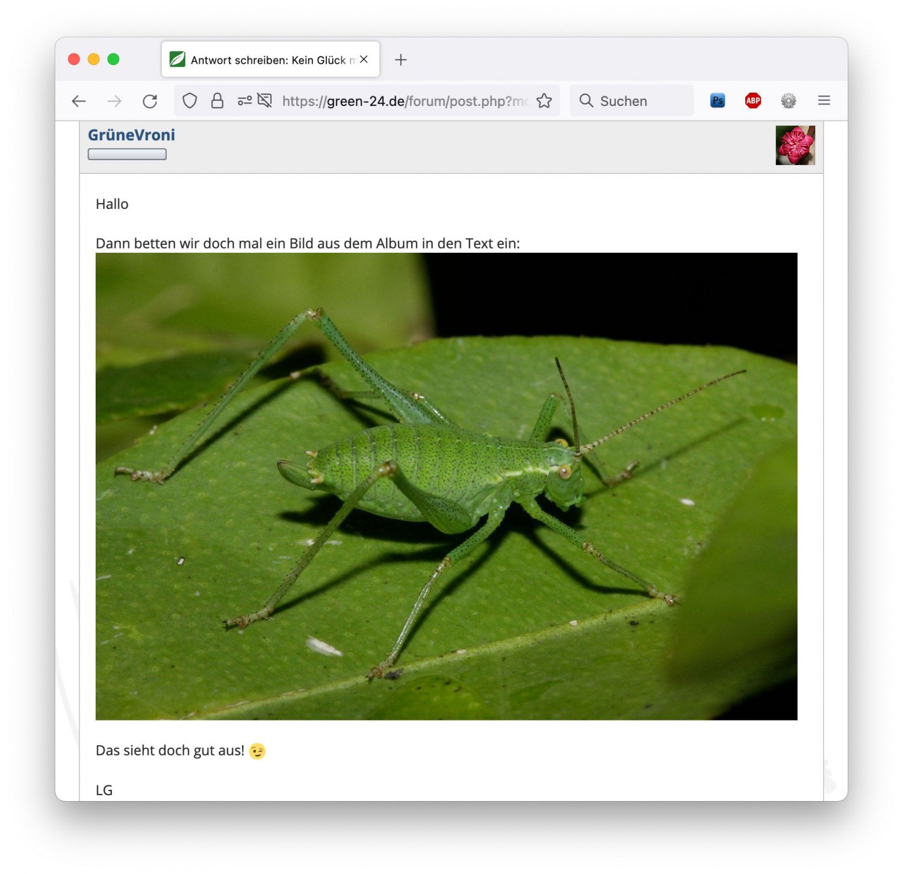
Task: Click the embedded grasshopper photo
Action: pyautogui.click(x=446, y=486)
